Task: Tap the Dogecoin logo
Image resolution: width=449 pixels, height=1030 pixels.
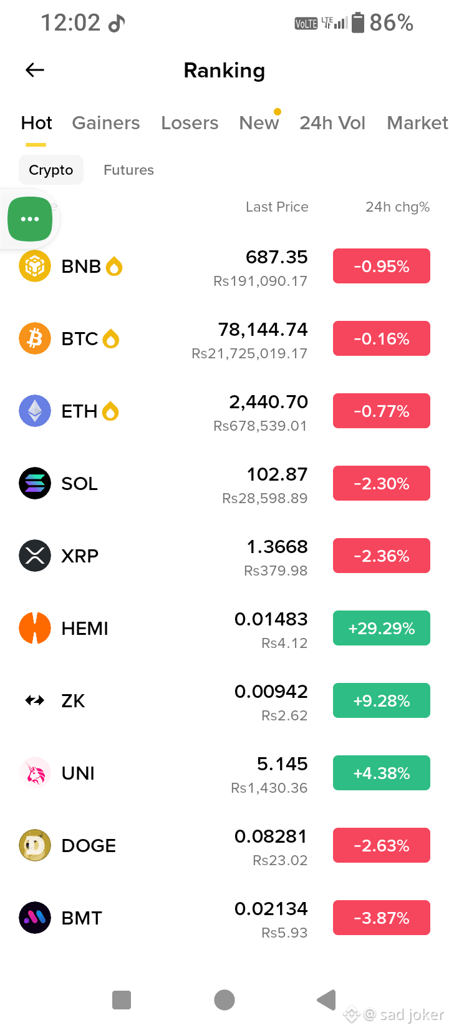Action: pos(35,845)
